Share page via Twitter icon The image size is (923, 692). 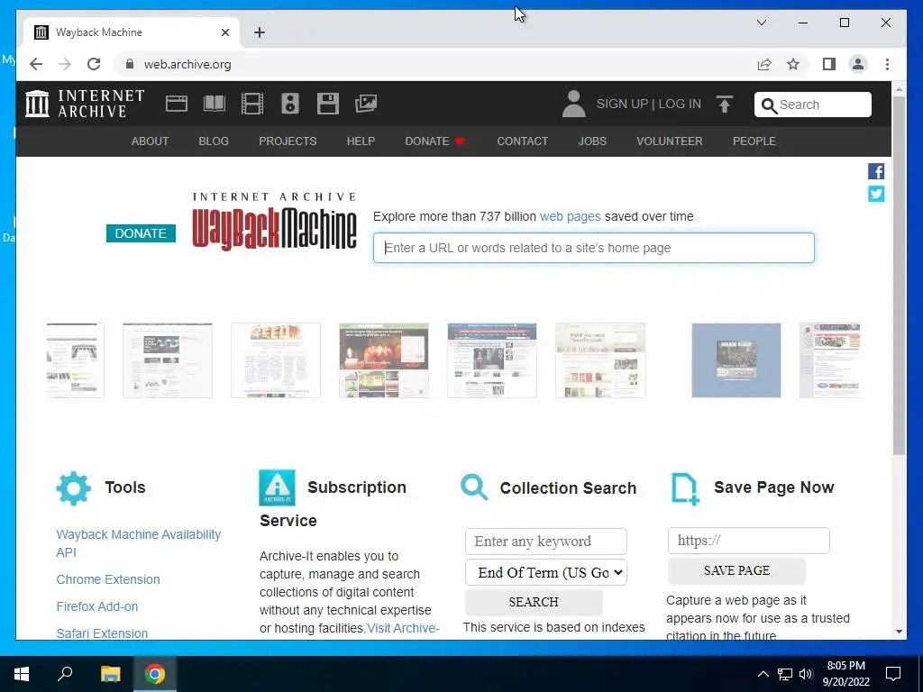(876, 194)
